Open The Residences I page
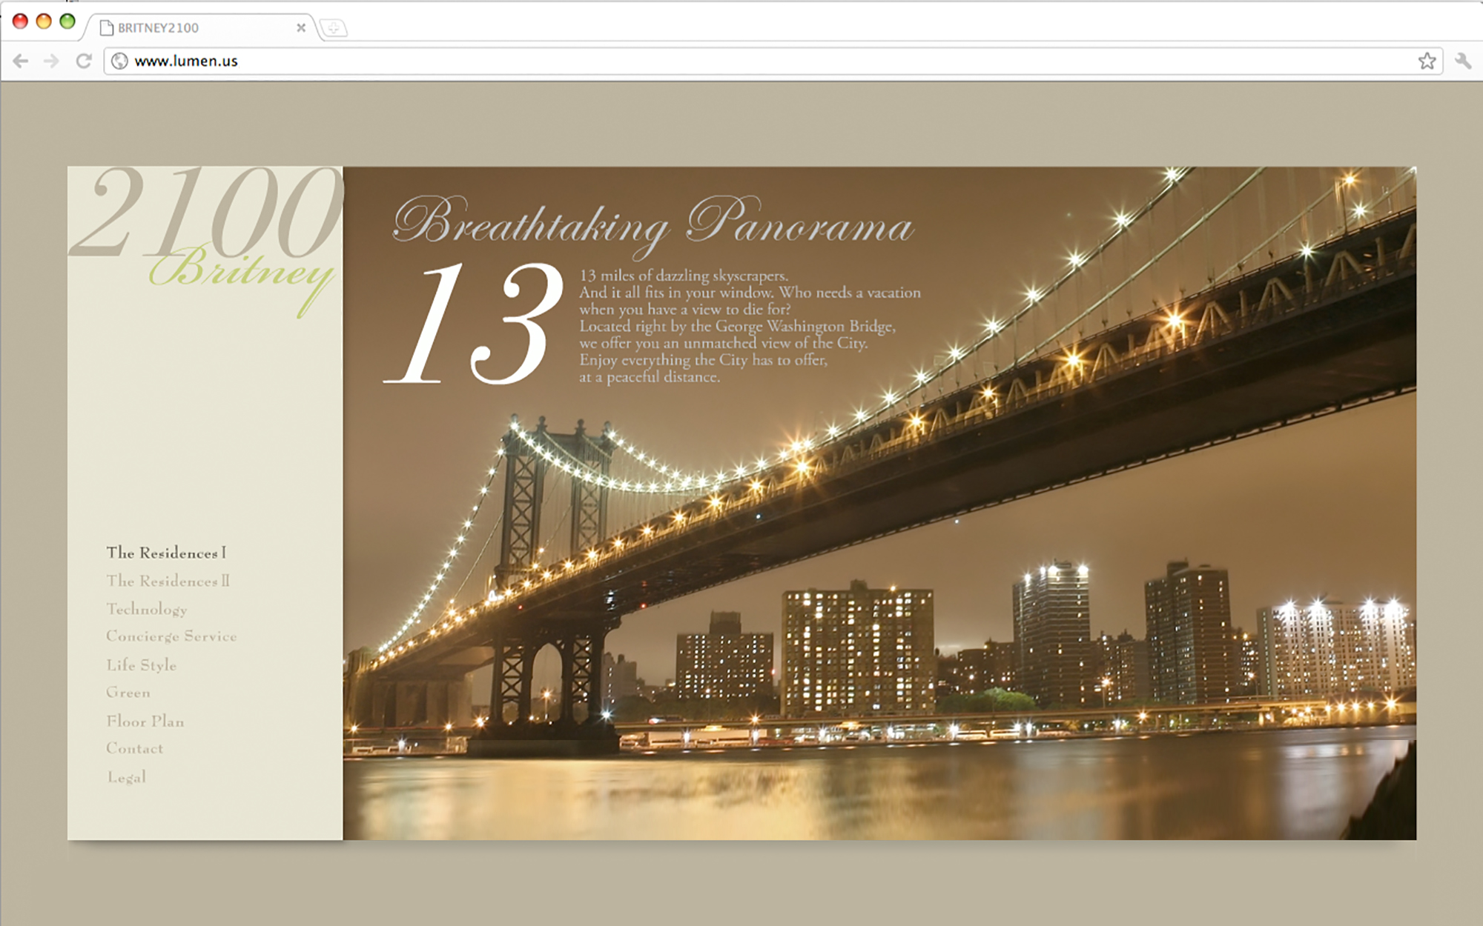This screenshot has height=926, width=1483. 166,553
